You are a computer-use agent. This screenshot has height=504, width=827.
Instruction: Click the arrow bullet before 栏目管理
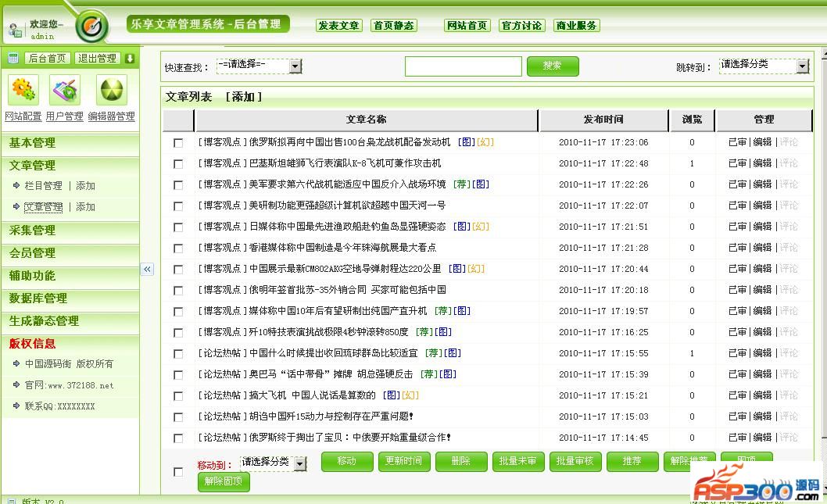(16, 185)
